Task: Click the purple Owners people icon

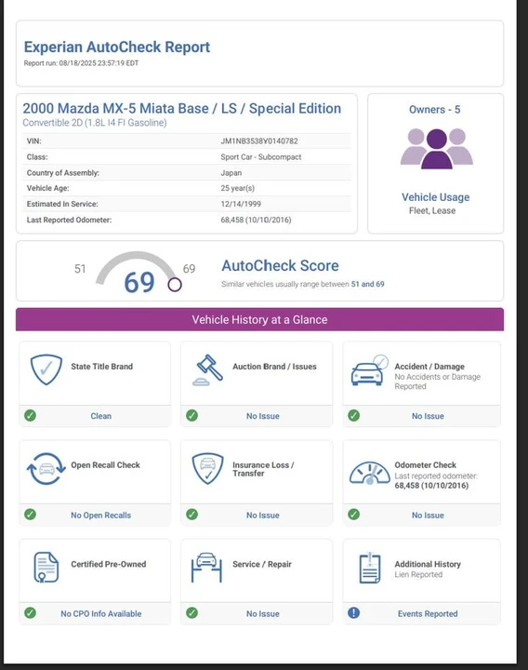Action: 436,148
